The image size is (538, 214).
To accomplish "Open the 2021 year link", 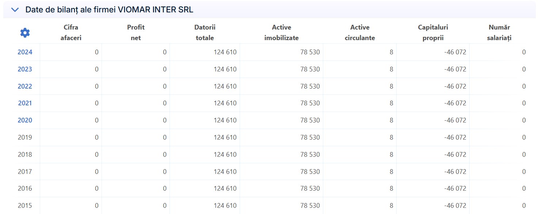I will pyautogui.click(x=25, y=103).
